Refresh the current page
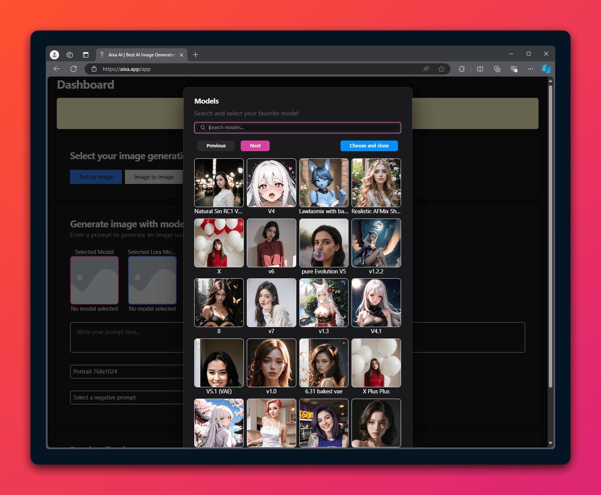Screen dimensions: 601x495 point(74,69)
